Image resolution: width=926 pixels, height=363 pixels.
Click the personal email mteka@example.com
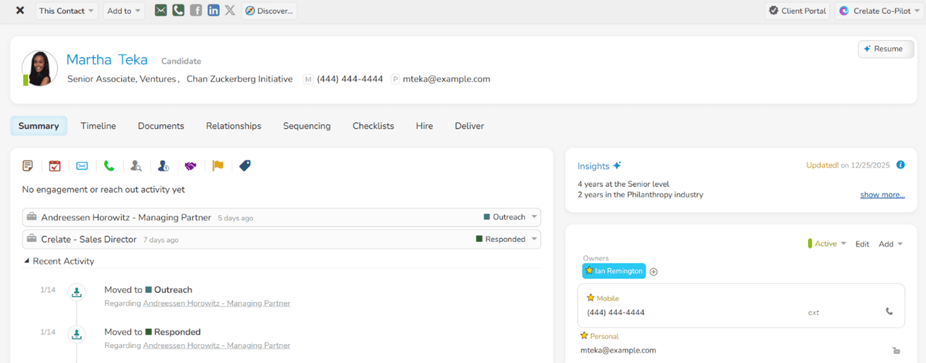pyautogui.click(x=618, y=350)
